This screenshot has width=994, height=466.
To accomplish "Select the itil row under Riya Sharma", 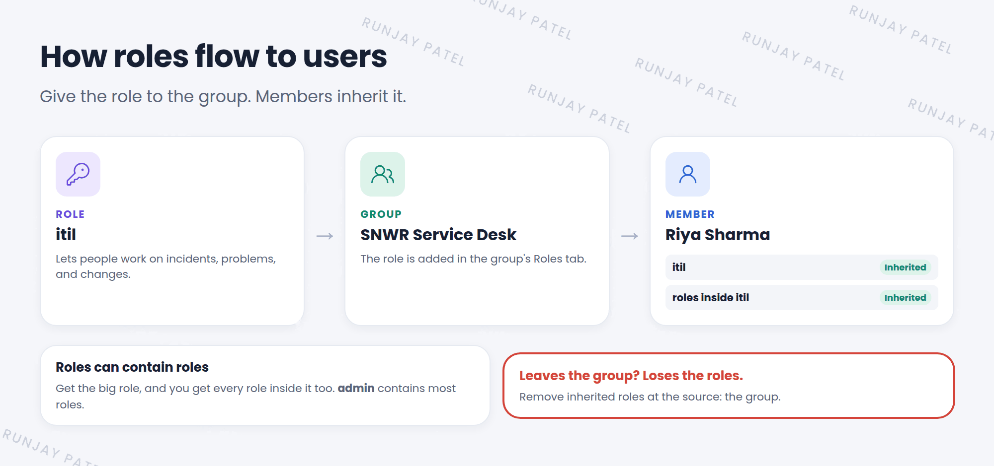I will 802,267.
